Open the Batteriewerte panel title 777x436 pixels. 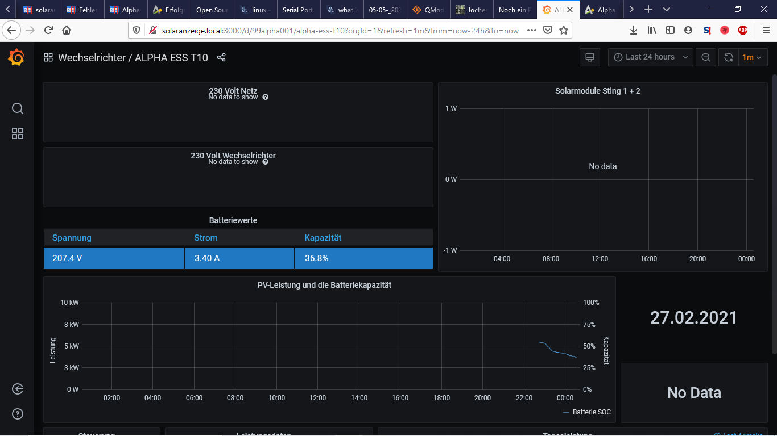coord(233,220)
